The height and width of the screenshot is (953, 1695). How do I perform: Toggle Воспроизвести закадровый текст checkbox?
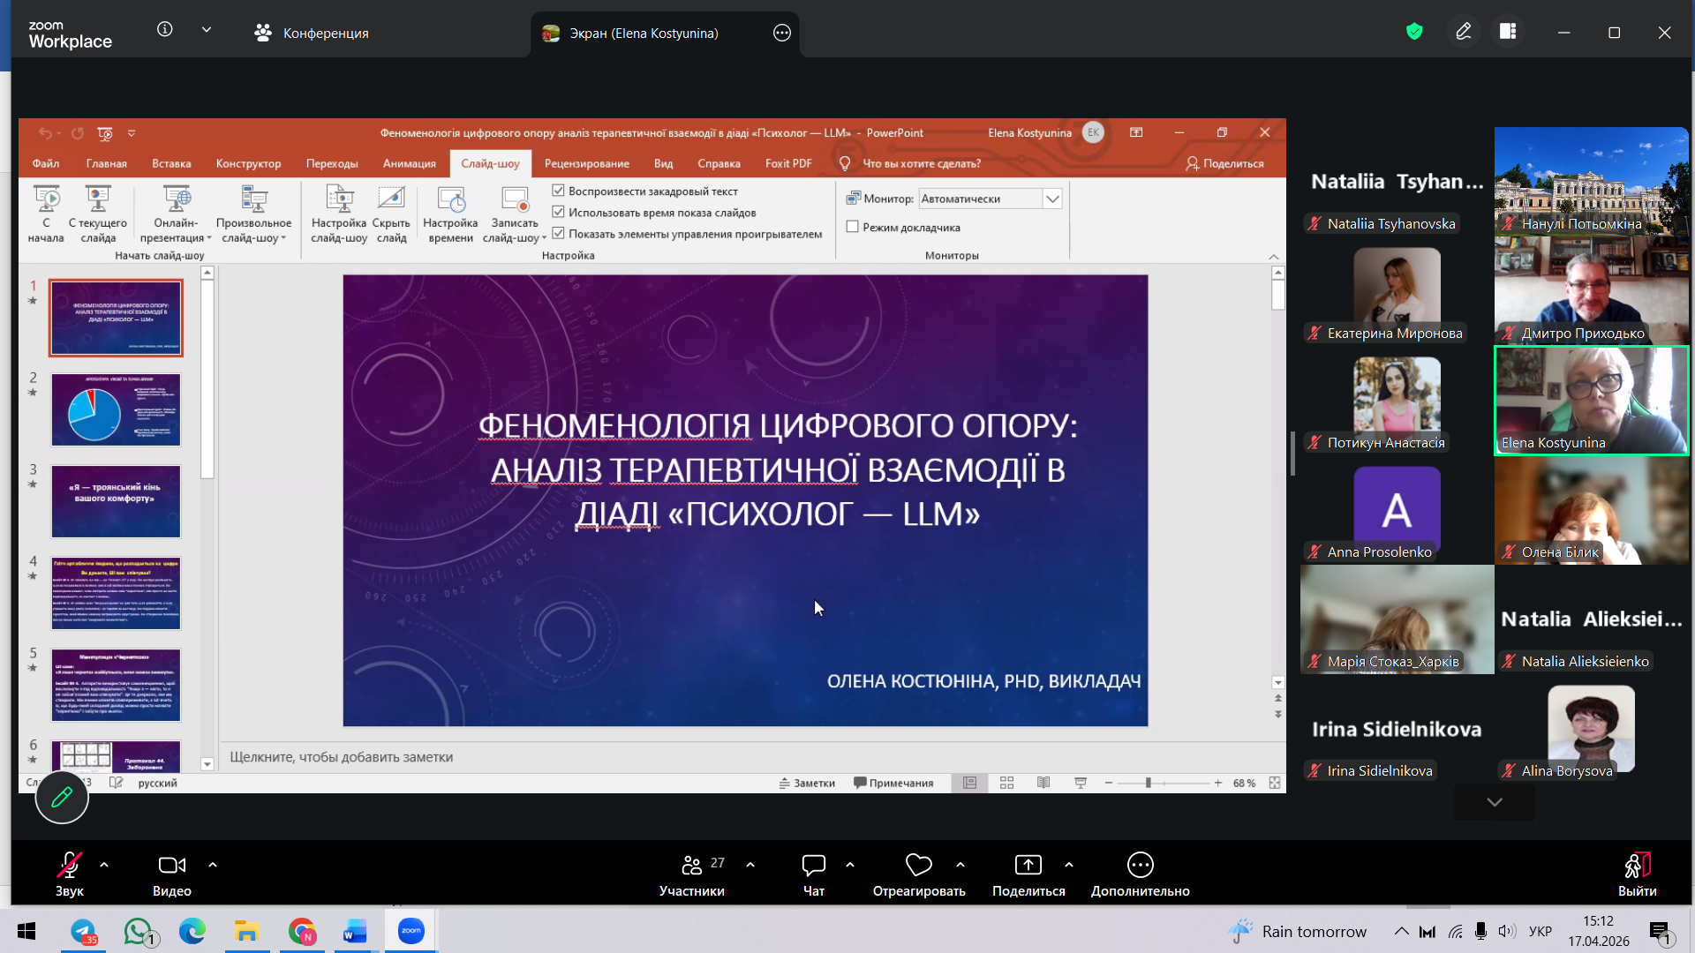click(558, 191)
